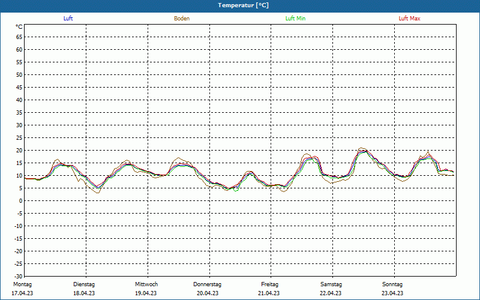480x300 pixels.
Task: Select the 30 axis value
Action: tap(19, 125)
